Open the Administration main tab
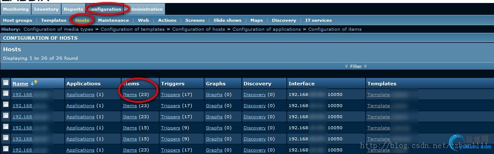 145,9
